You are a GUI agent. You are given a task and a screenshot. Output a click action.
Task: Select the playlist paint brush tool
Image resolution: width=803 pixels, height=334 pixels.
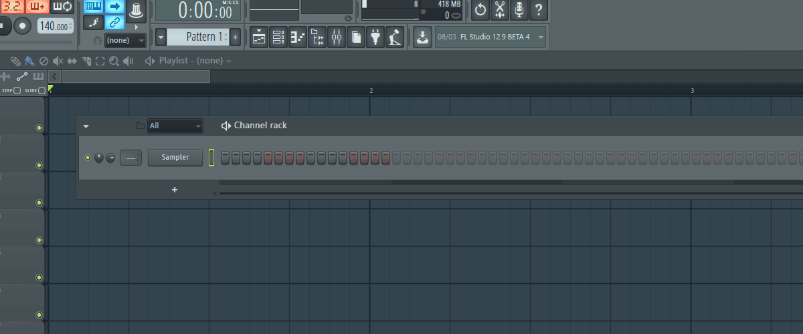(x=29, y=61)
